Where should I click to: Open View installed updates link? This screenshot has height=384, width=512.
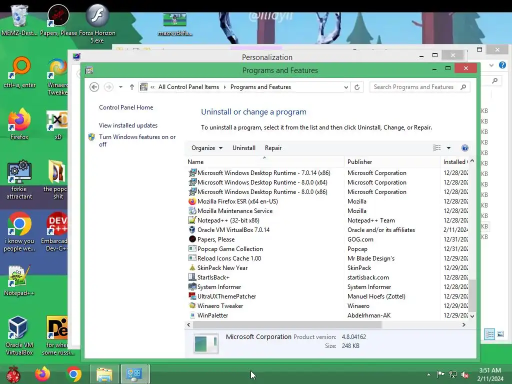coord(128,125)
